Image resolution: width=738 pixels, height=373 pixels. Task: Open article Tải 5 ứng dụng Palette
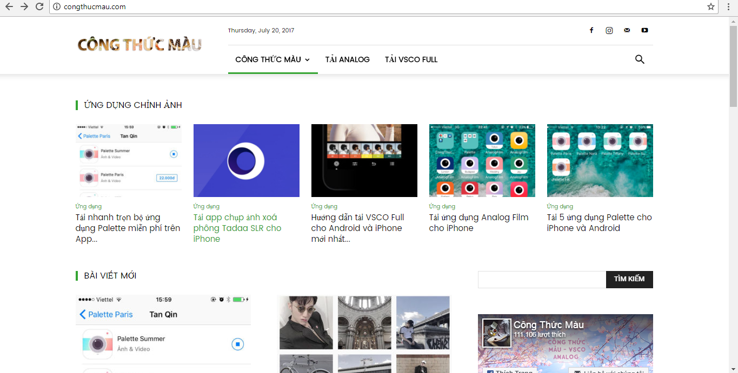pos(600,222)
